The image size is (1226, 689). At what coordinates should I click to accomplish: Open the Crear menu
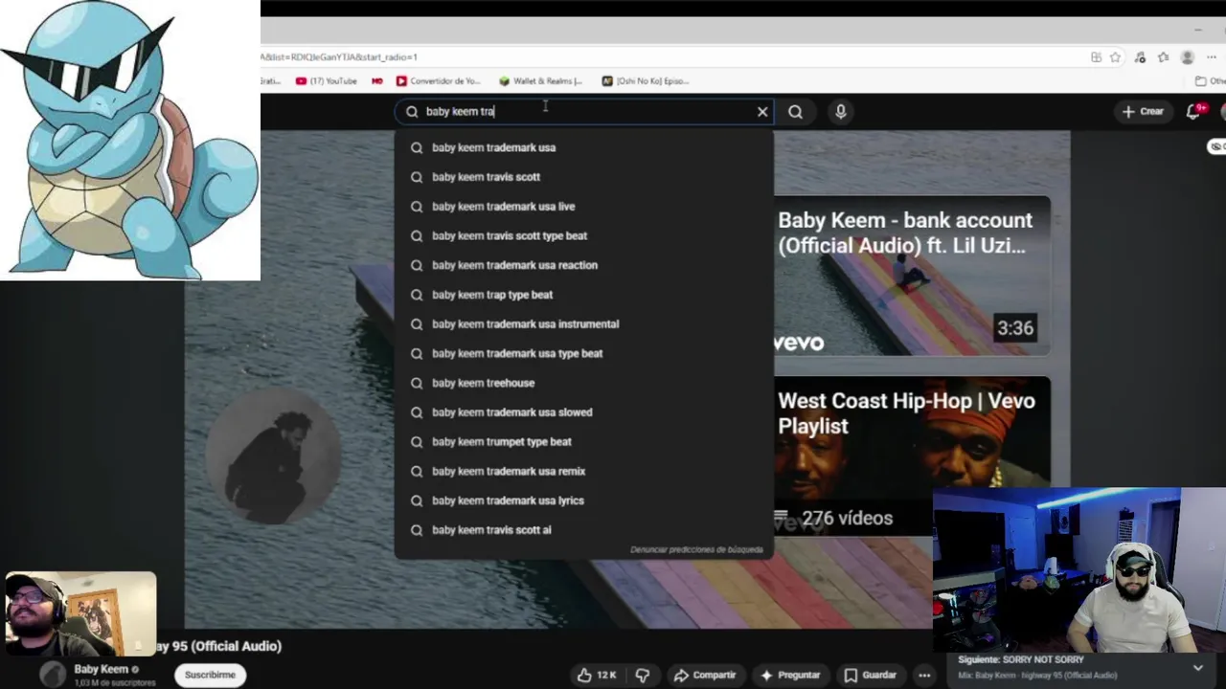point(1143,112)
